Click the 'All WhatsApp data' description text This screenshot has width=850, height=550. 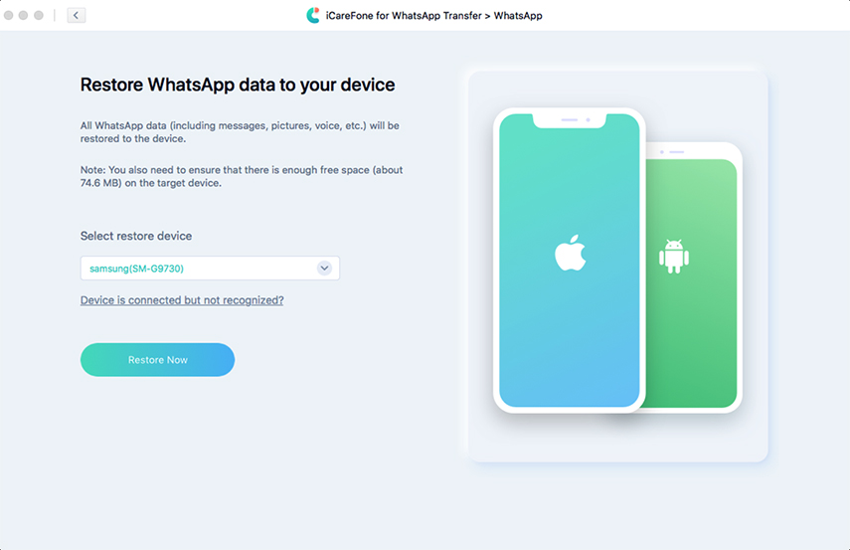click(240, 132)
